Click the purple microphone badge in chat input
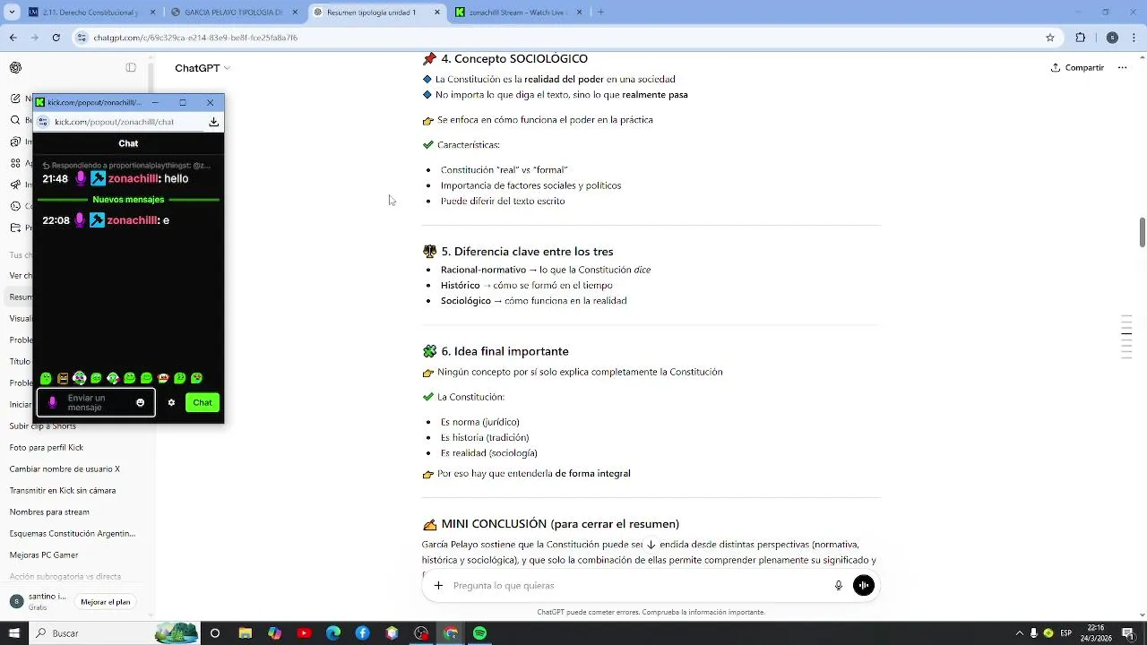 tap(52, 403)
